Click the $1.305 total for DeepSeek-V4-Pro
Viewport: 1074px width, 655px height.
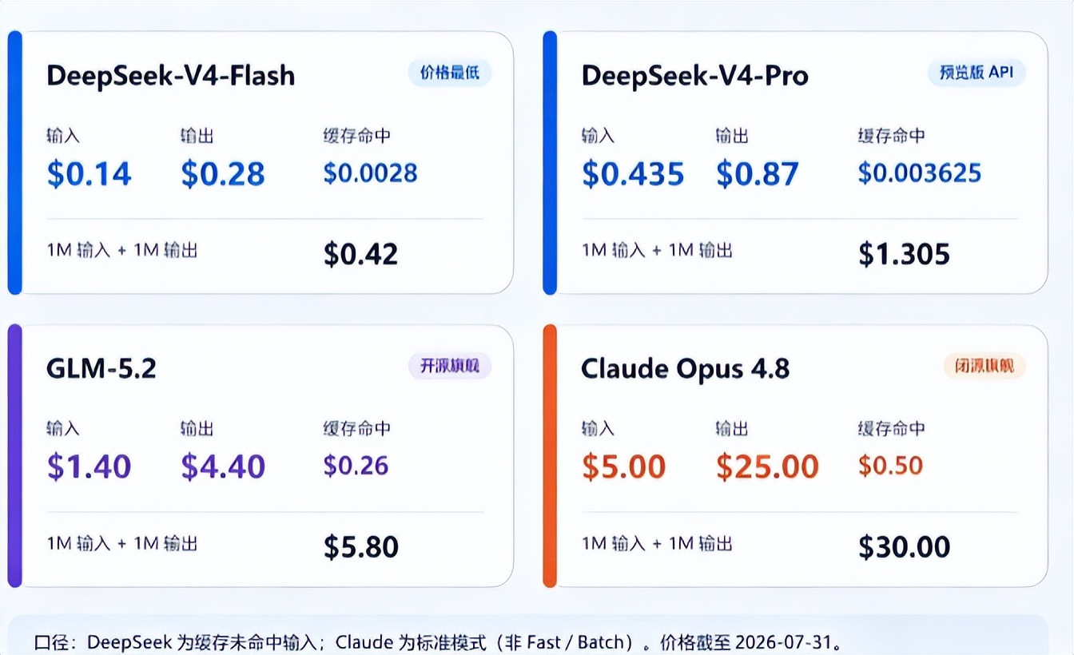point(905,254)
